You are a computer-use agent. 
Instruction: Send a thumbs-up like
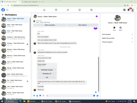(x=98, y=96)
